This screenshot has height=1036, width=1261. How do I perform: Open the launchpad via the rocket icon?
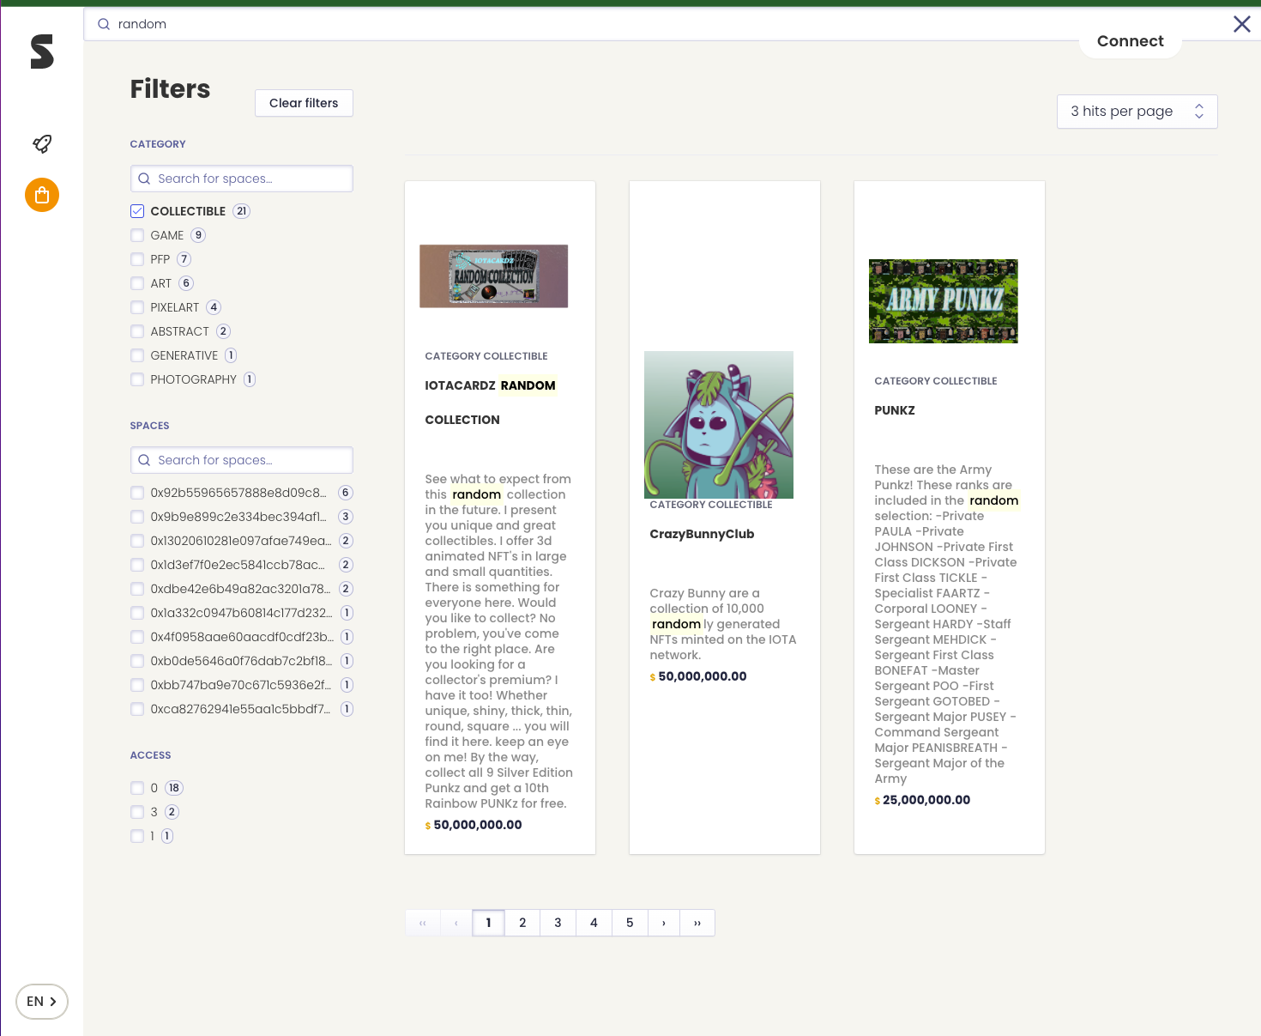tap(41, 143)
